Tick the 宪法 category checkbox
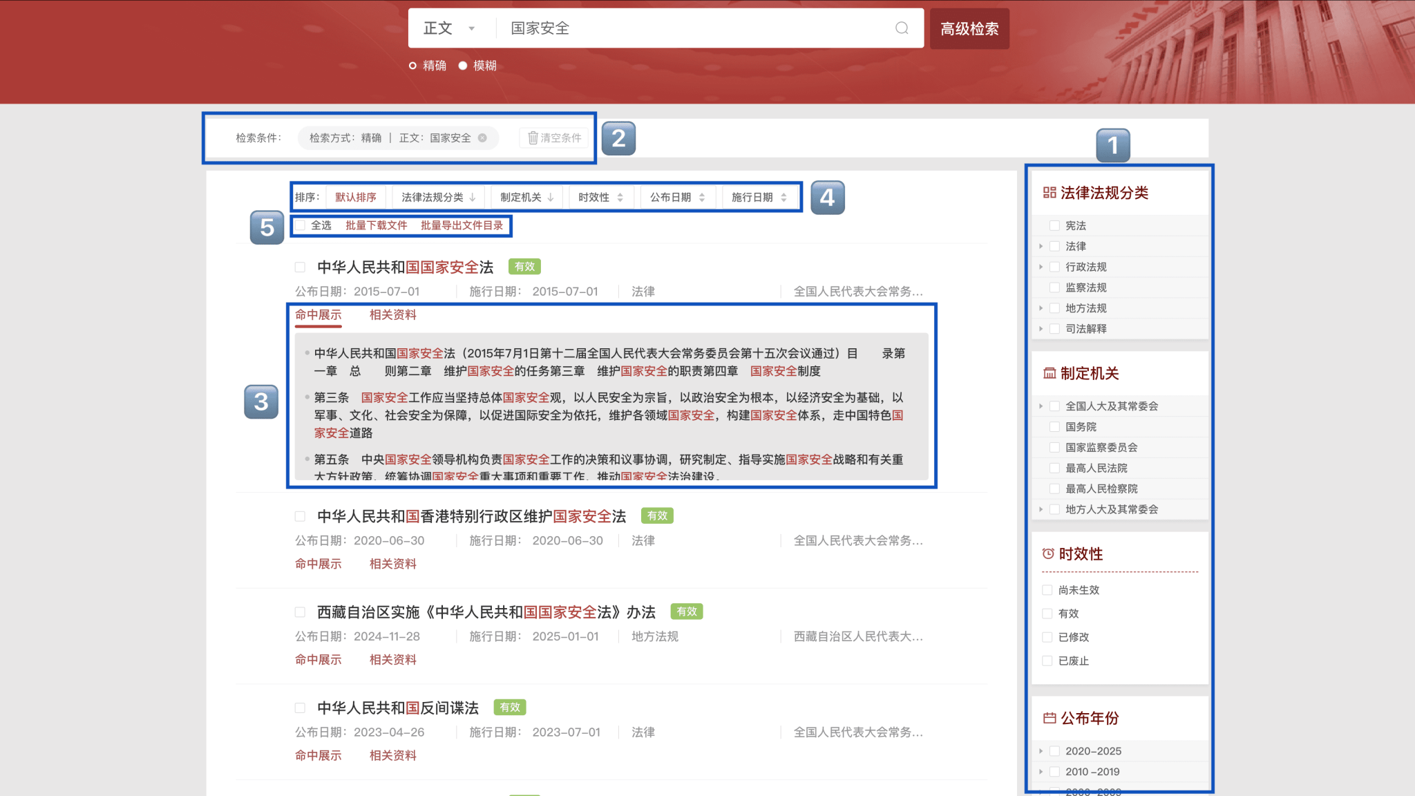Viewport: 1415px width, 796px height. point(1054,225)
